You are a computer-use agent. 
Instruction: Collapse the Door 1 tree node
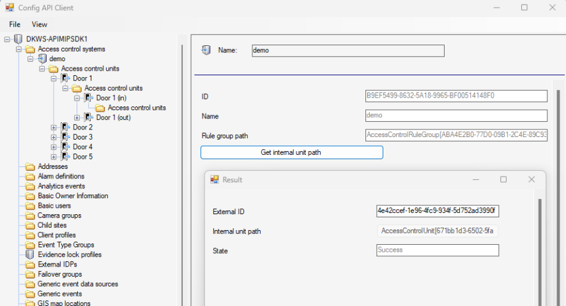54,78
